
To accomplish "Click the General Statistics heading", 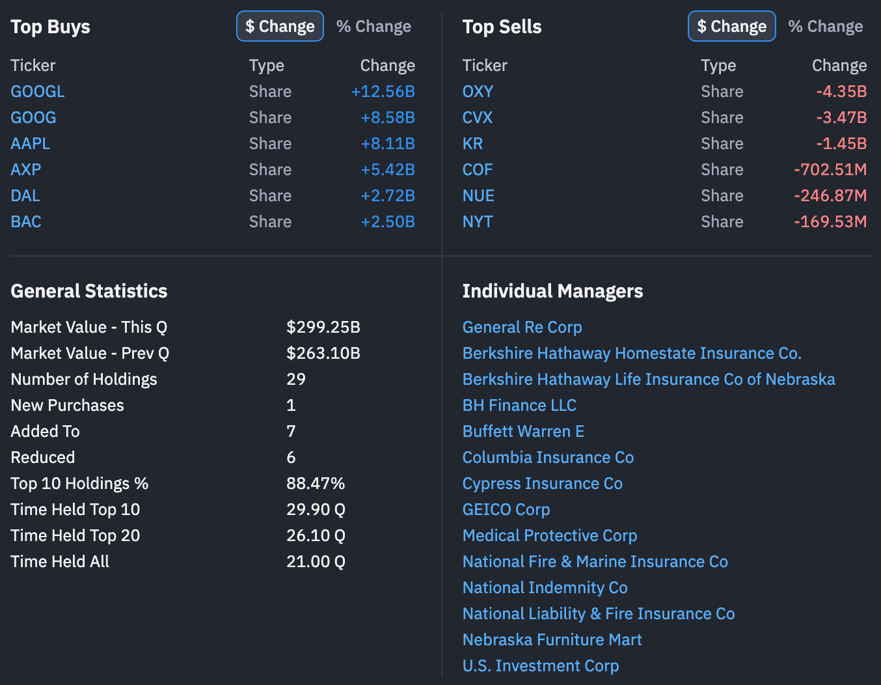I will point(89,291).
